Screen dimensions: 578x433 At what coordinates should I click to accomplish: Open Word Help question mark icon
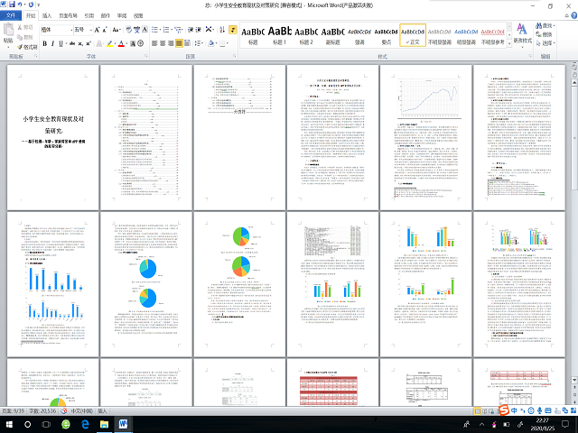[572, 16]
